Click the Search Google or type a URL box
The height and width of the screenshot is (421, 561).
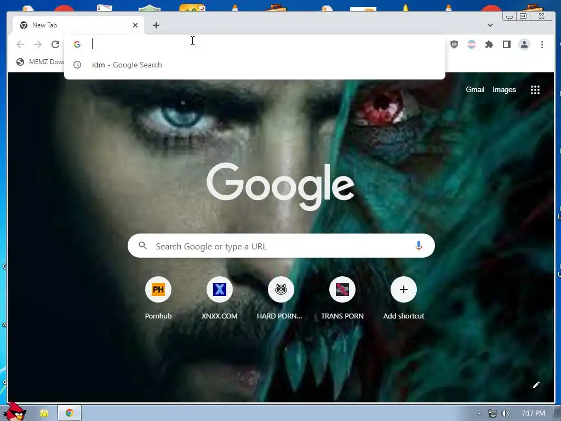point(281,246)
